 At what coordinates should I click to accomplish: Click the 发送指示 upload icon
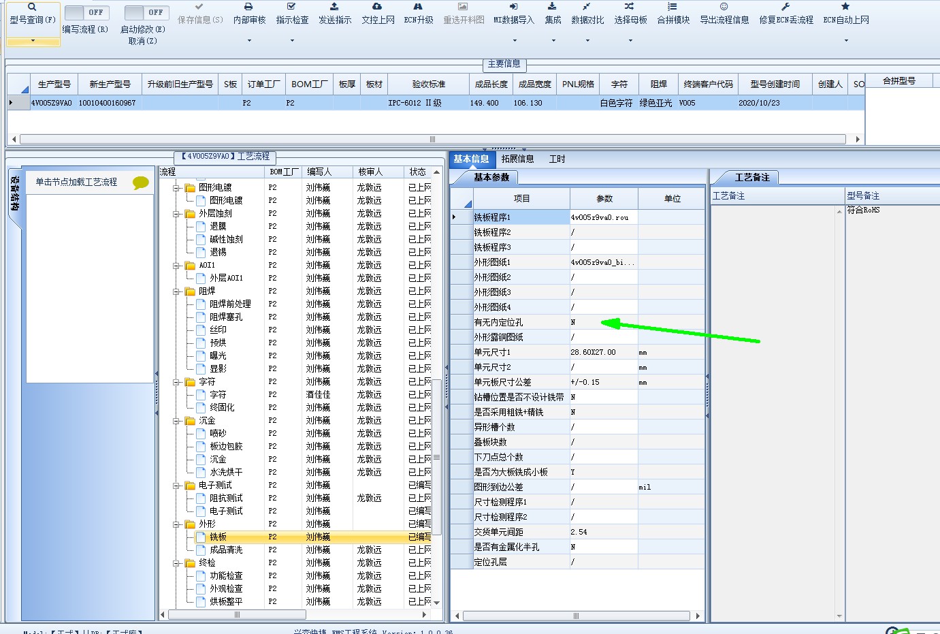pyautogui.click(x=334, y=6)
